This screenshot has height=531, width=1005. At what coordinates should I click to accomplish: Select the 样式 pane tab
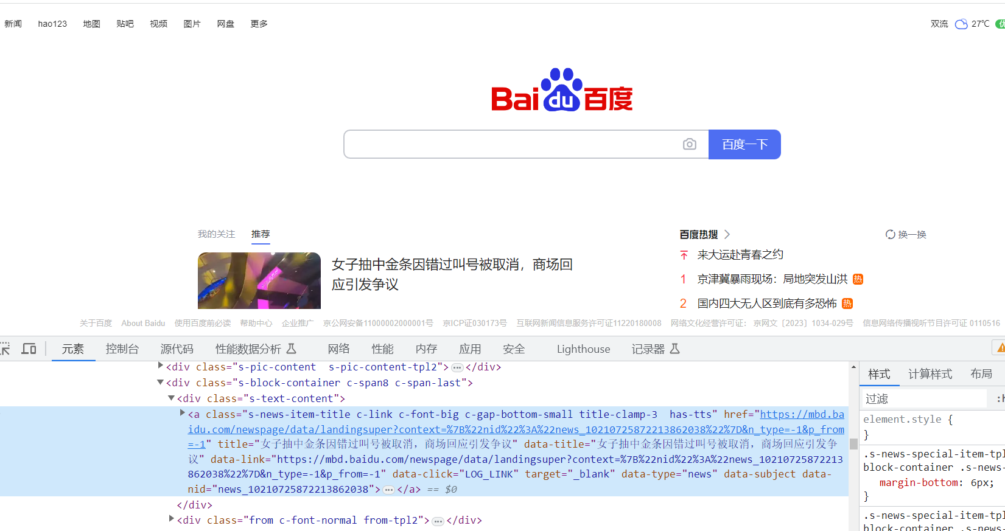pyautogui.click(x=879, y=374)
